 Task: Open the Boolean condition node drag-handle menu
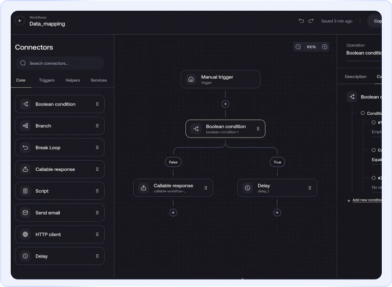tap(258, 129)
